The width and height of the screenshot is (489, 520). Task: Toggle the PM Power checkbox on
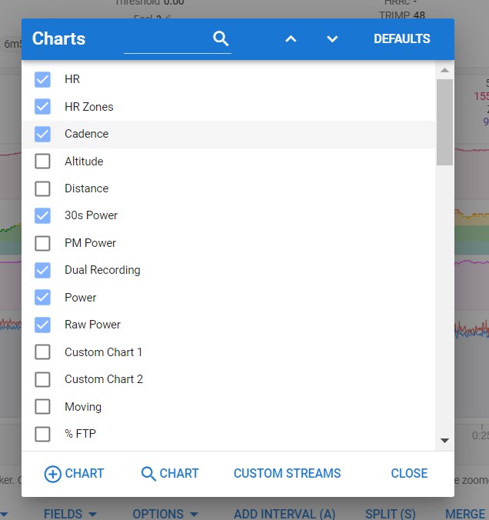43,243
